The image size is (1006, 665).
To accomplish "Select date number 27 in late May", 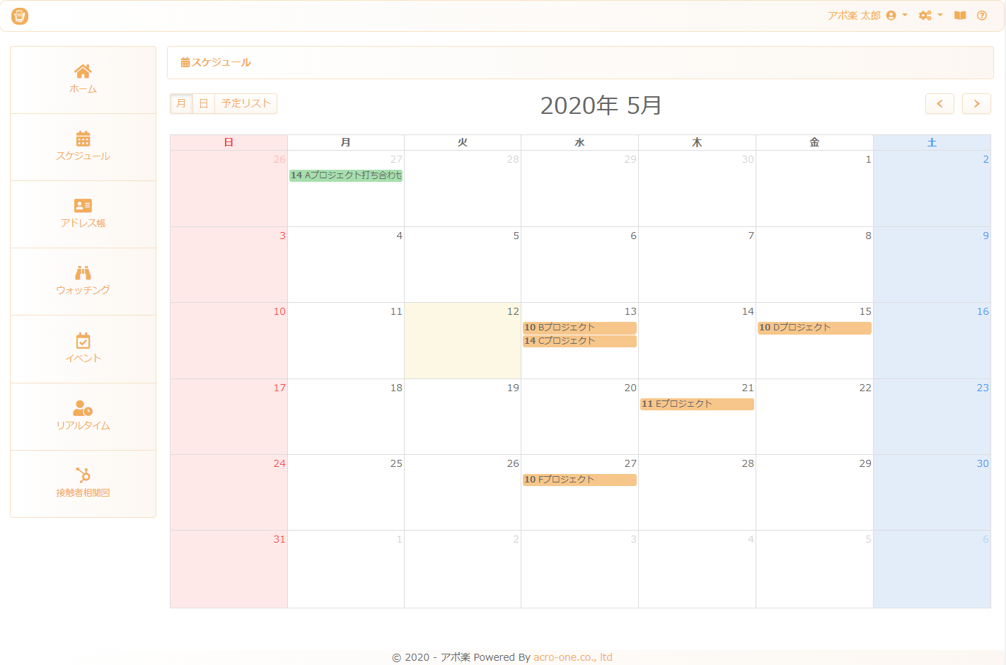I will [630, 463].
